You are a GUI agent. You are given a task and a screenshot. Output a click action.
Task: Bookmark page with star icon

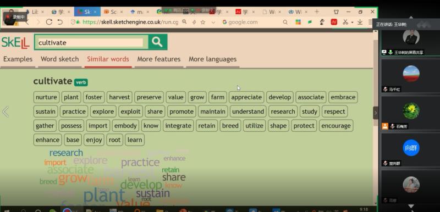(x=203, y=22)
